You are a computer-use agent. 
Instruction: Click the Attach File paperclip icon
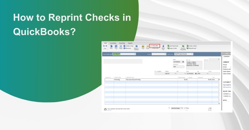pos(163,46)
